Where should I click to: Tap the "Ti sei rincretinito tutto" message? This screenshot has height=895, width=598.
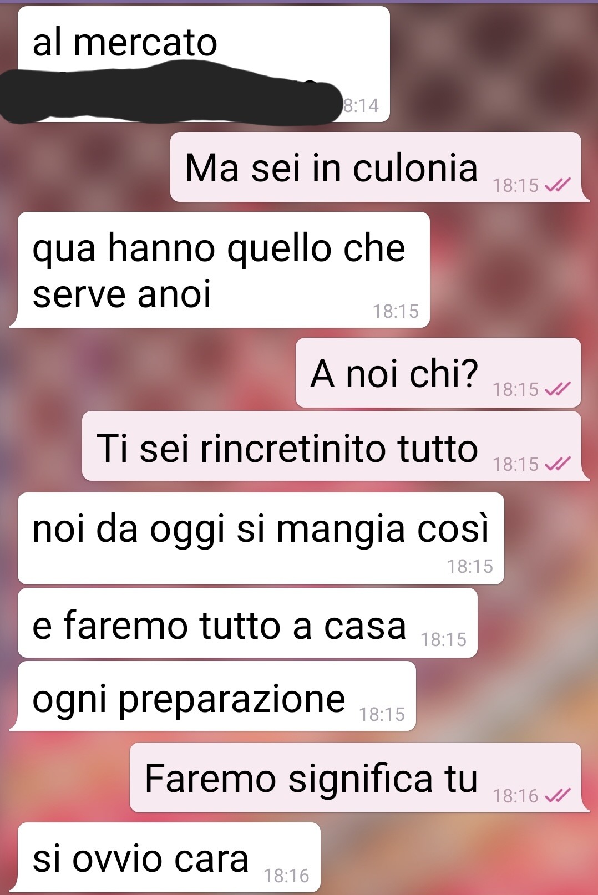pyautogui.click(x=333, y=446)
